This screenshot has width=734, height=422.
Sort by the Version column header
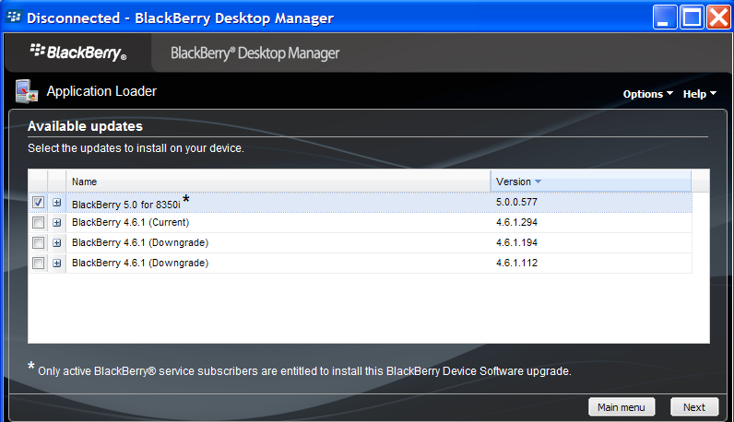[x=591, y=182]
